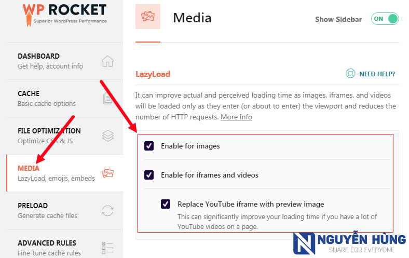
Task: Open the More Info link
Action: [x=236, y=117]
